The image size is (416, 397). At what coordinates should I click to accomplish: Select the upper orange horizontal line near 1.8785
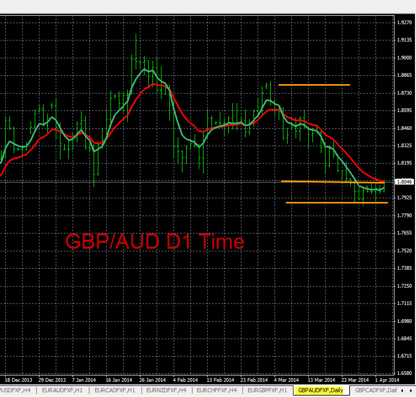[314, 85]
